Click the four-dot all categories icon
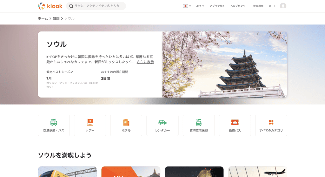This screenshot has width=325, height=177. [x=271, y=122]
